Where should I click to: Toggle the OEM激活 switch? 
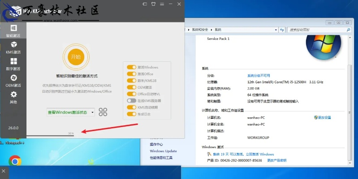(x=132, y=87)
